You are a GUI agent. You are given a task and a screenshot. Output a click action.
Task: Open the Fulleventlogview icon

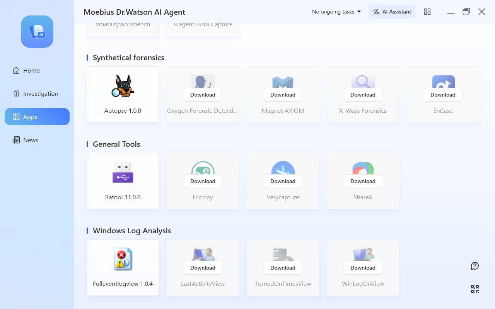pos(123,259)
